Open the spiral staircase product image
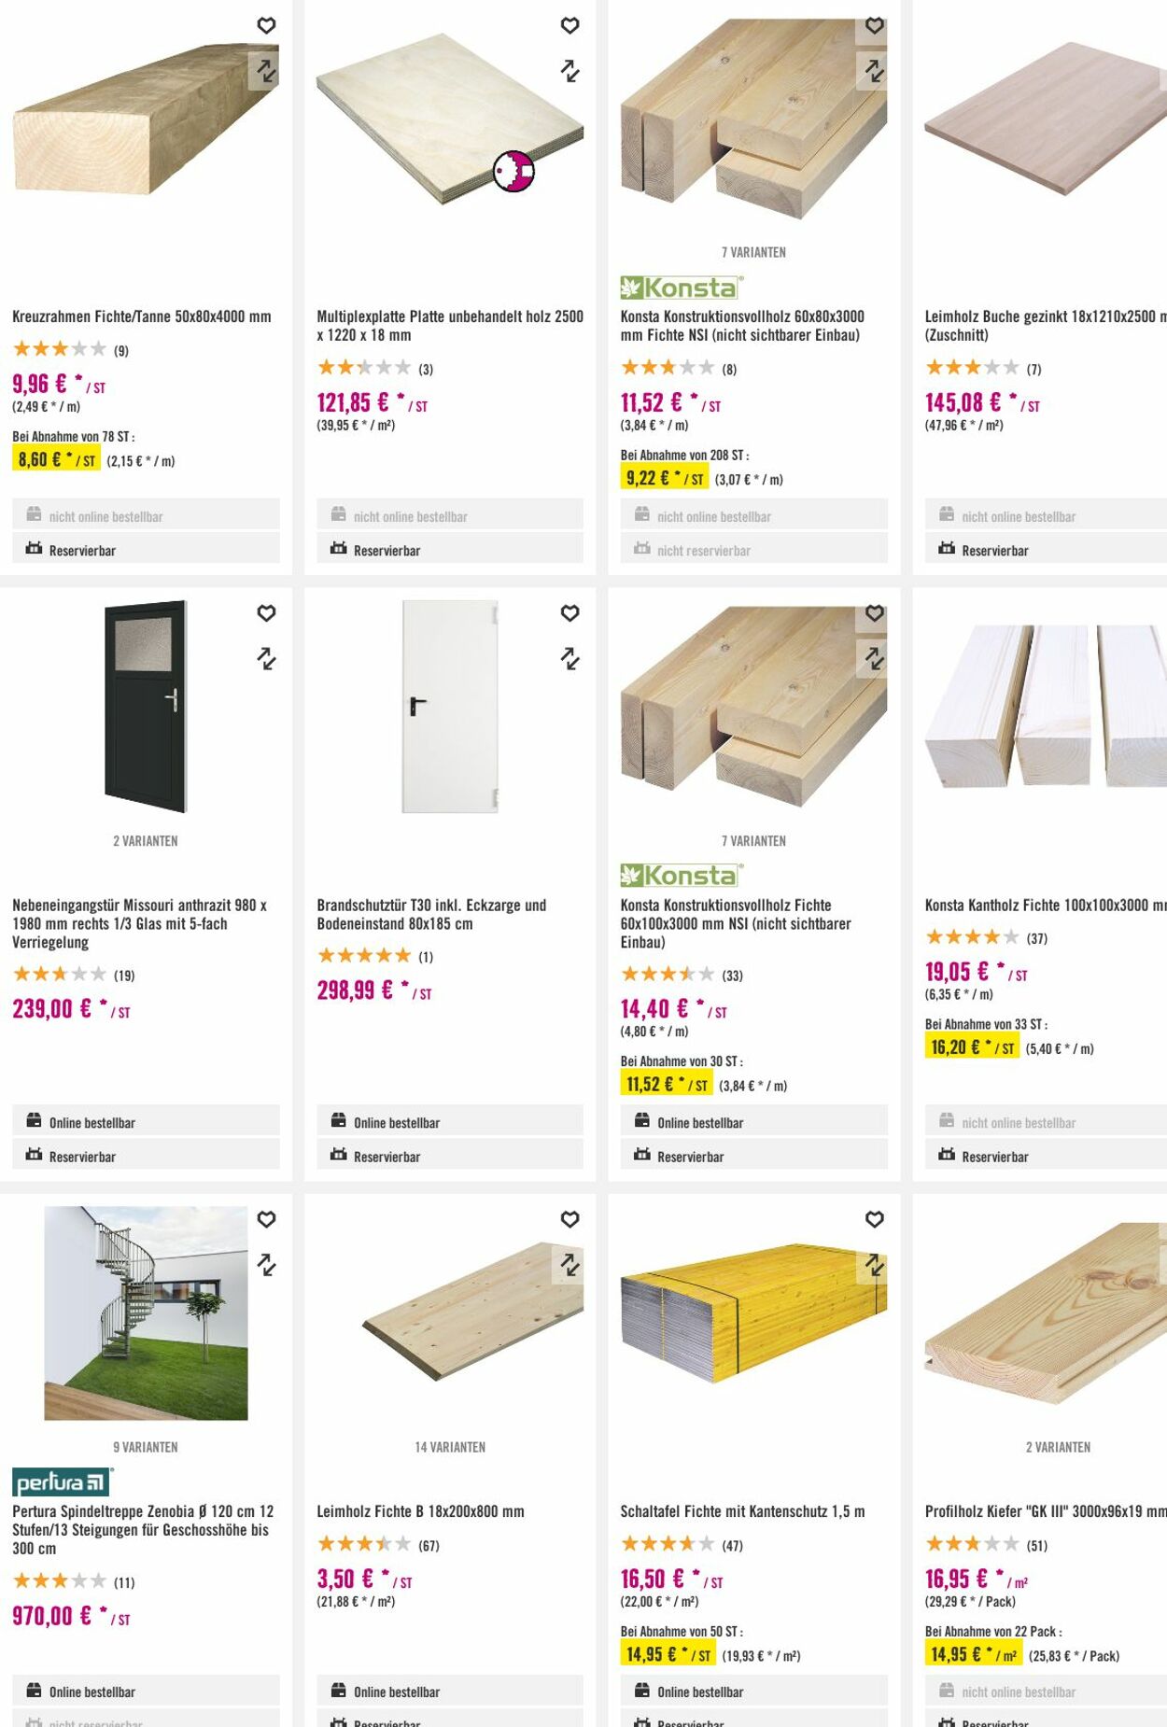 tap(146, 1313)
